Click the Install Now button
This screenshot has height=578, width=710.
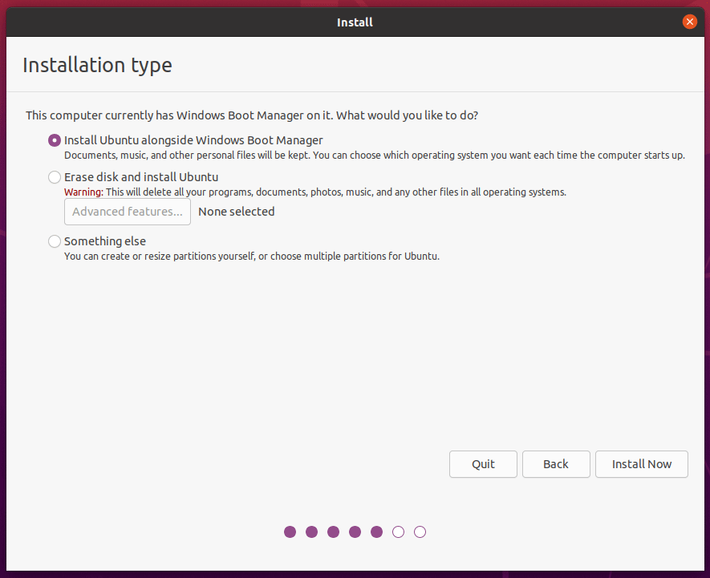point(642,464)
